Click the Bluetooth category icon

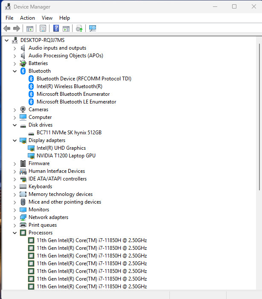[x=23, y=71]
